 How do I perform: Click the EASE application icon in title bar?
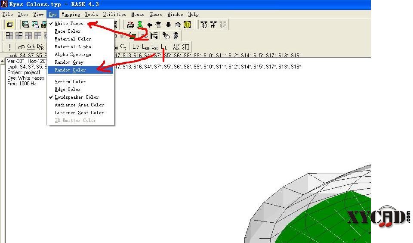click(x=4, y=4)
